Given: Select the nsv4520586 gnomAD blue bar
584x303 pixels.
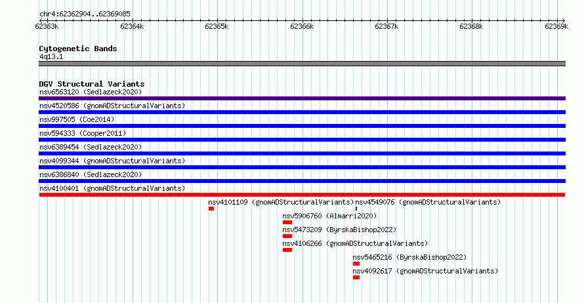Looking at the screenshot, I should pos(302,112).
